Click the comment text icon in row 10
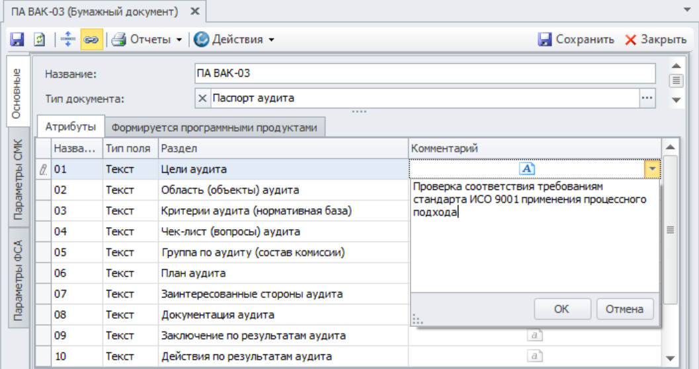 pos(535,356)
